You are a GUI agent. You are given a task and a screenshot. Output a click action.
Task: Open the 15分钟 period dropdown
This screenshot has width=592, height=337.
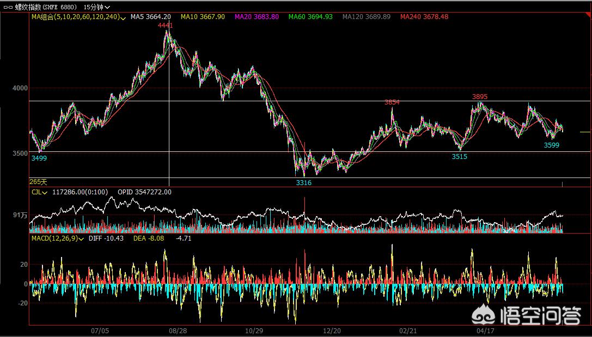pos(96,7)
